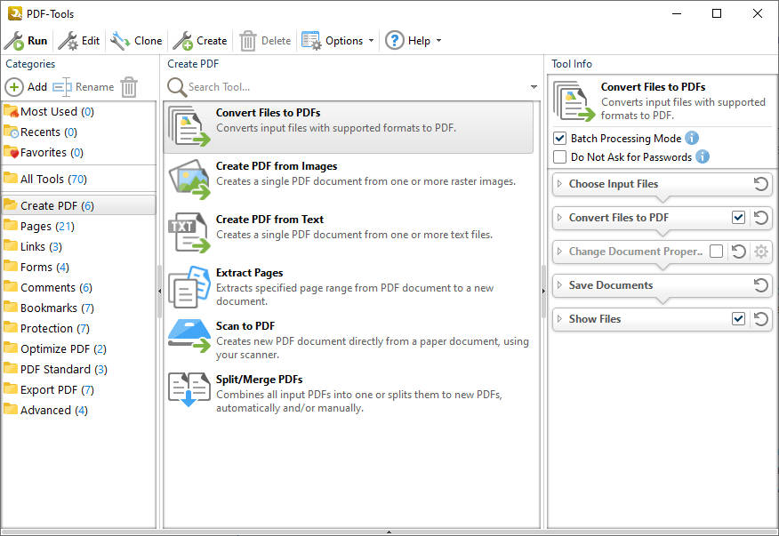Select the Forms category
The height and width of the screenshot is (536, 779).
click(x=44, y=267)
